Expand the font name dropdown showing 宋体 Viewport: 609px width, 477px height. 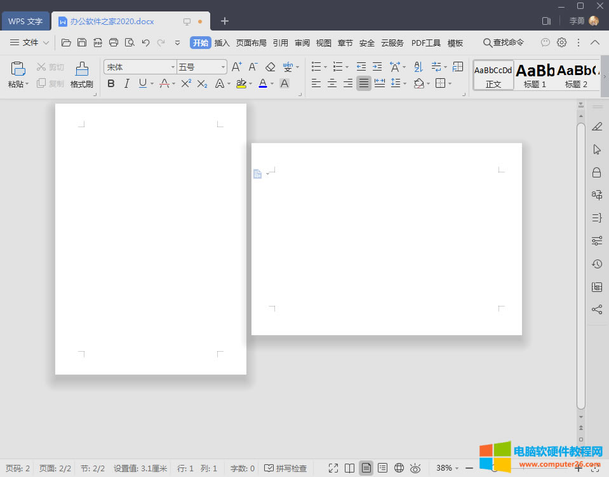(172, 67)
